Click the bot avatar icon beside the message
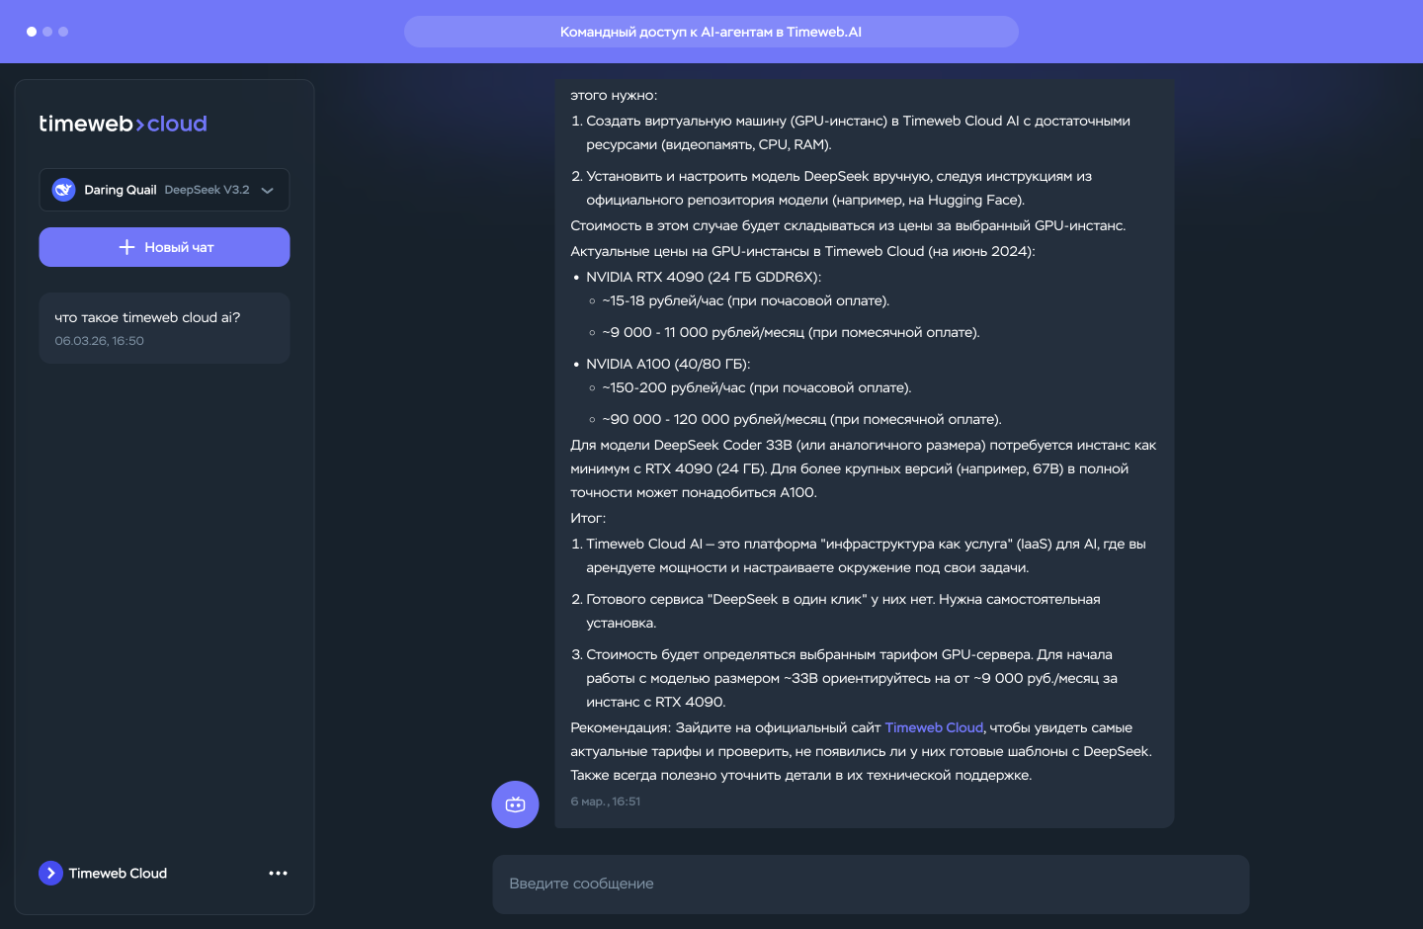The height and width of the screenshot is (929, 1423). [515, 804]
